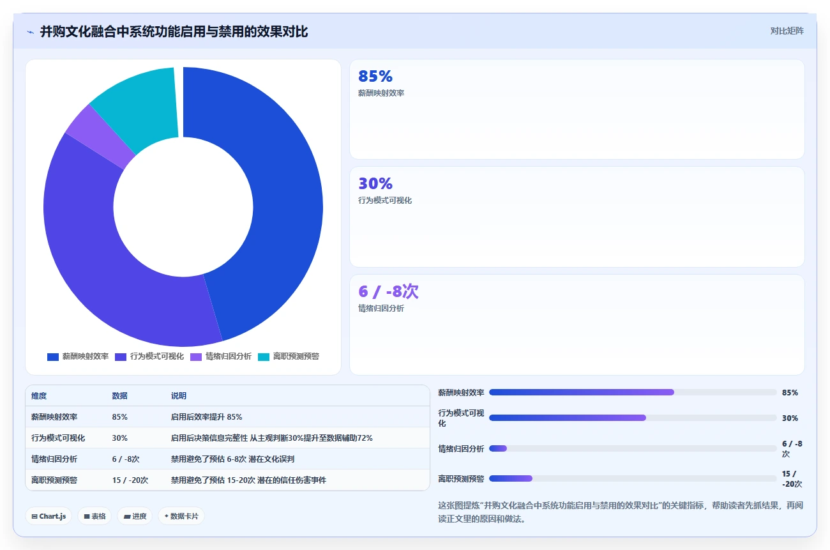
Task: Click the 行为模式可视化 caption under 30% card
Action: point(385,201)
